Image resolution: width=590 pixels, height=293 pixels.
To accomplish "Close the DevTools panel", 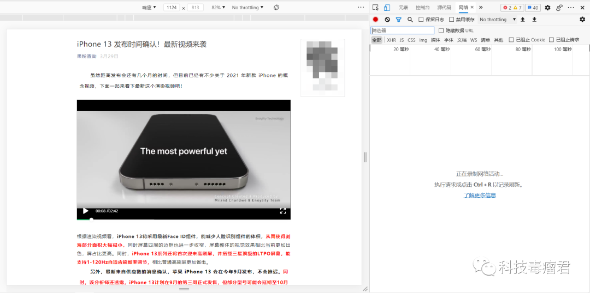I will click(583, 8).
